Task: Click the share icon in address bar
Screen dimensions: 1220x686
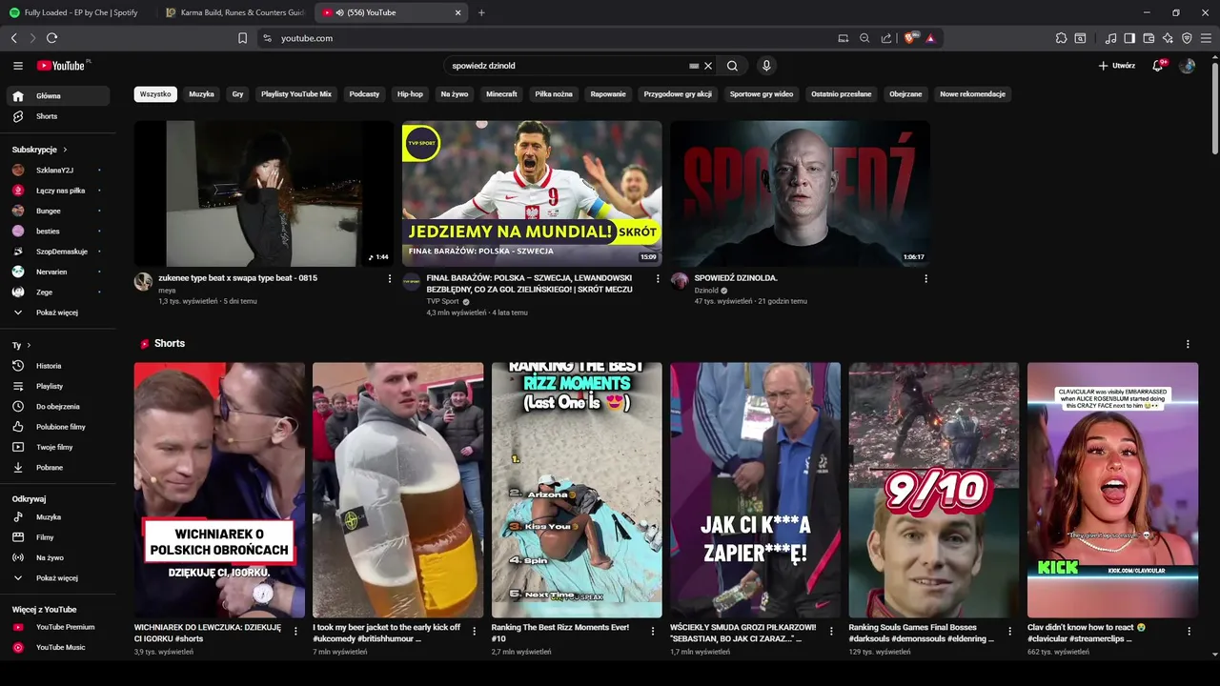Action: (886, 38)
